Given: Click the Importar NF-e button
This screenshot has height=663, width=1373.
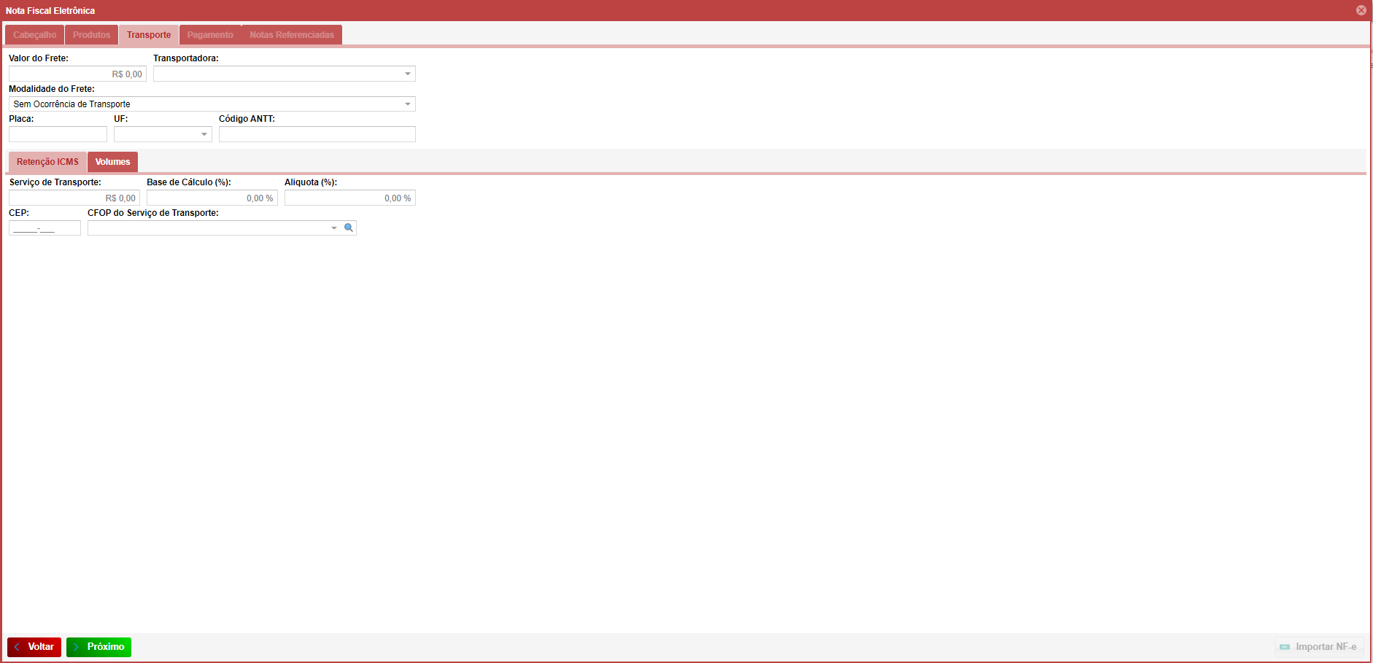Looking at the screenshot, I should tap(1319, 647).
